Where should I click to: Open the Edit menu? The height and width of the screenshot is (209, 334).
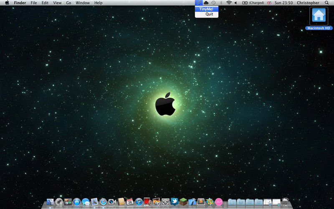[45, 3]
